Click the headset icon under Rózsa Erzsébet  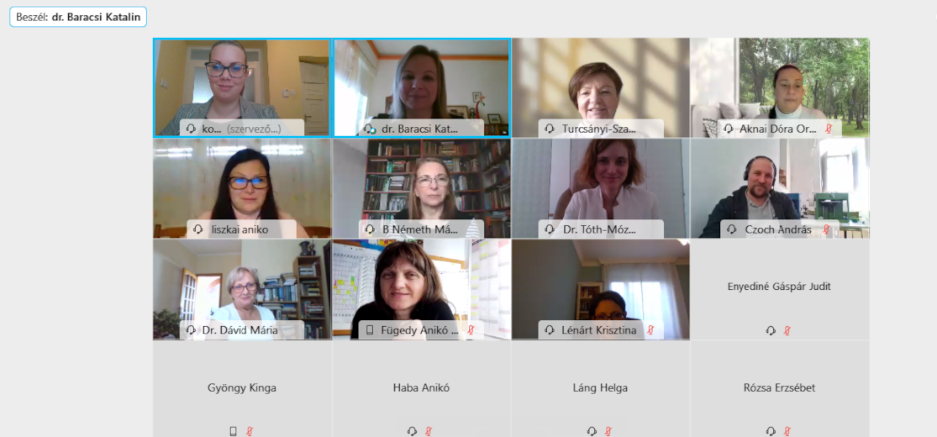tap(771, 431)
